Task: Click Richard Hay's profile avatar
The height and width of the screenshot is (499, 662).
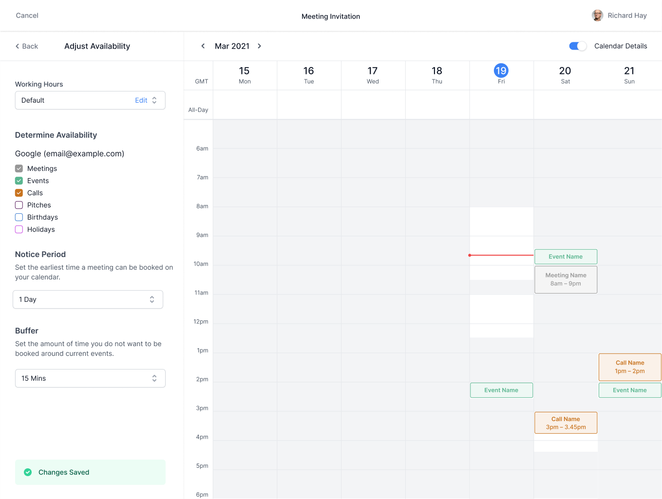Action: 597,15
